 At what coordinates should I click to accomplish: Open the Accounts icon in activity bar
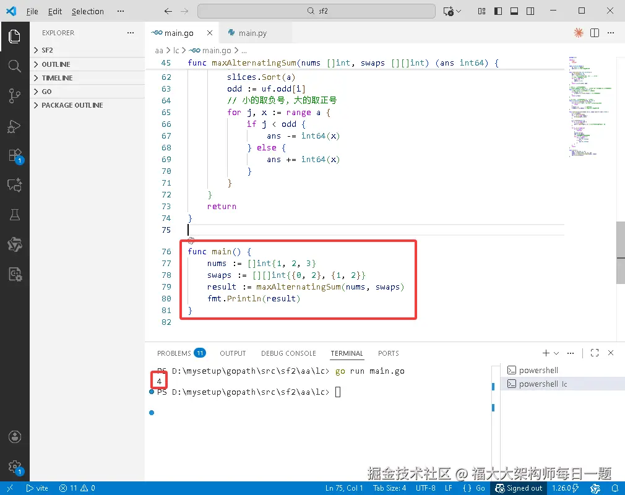14,437
